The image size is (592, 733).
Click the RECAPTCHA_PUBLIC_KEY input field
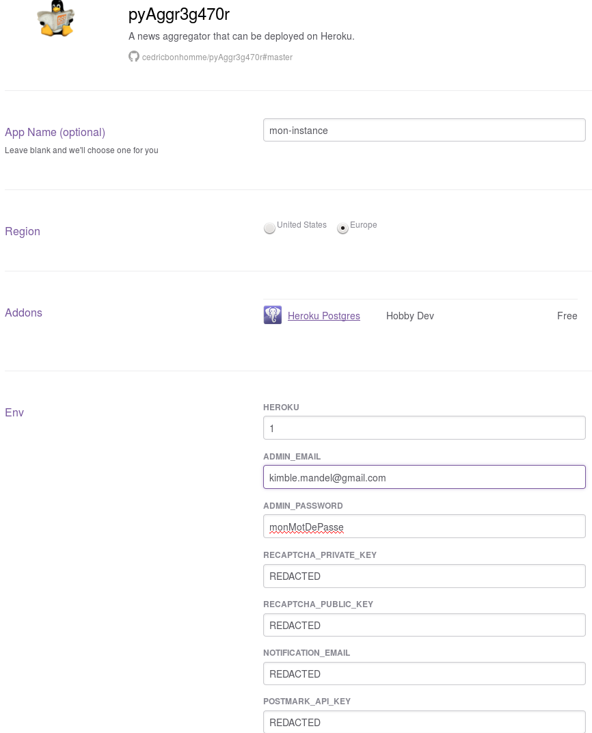click(425, 625)
